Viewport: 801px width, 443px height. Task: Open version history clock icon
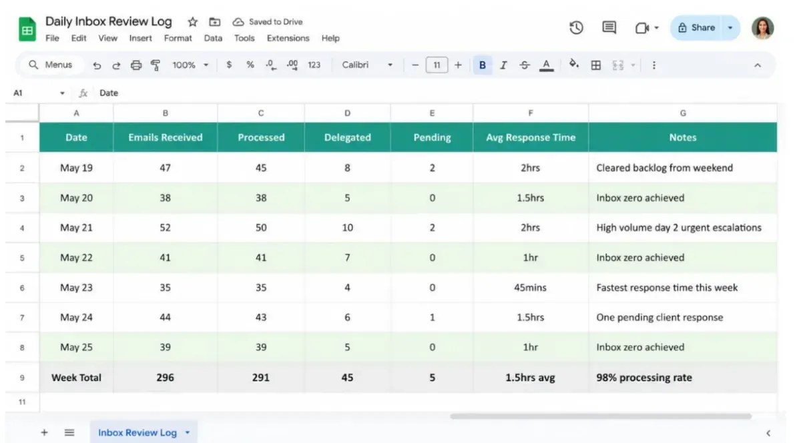[576, 28]
